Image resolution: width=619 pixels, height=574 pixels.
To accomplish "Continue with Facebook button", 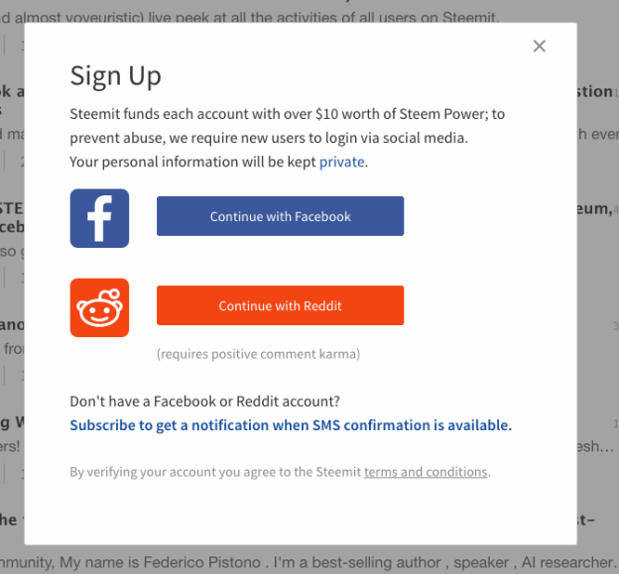I will pos(281,216).
